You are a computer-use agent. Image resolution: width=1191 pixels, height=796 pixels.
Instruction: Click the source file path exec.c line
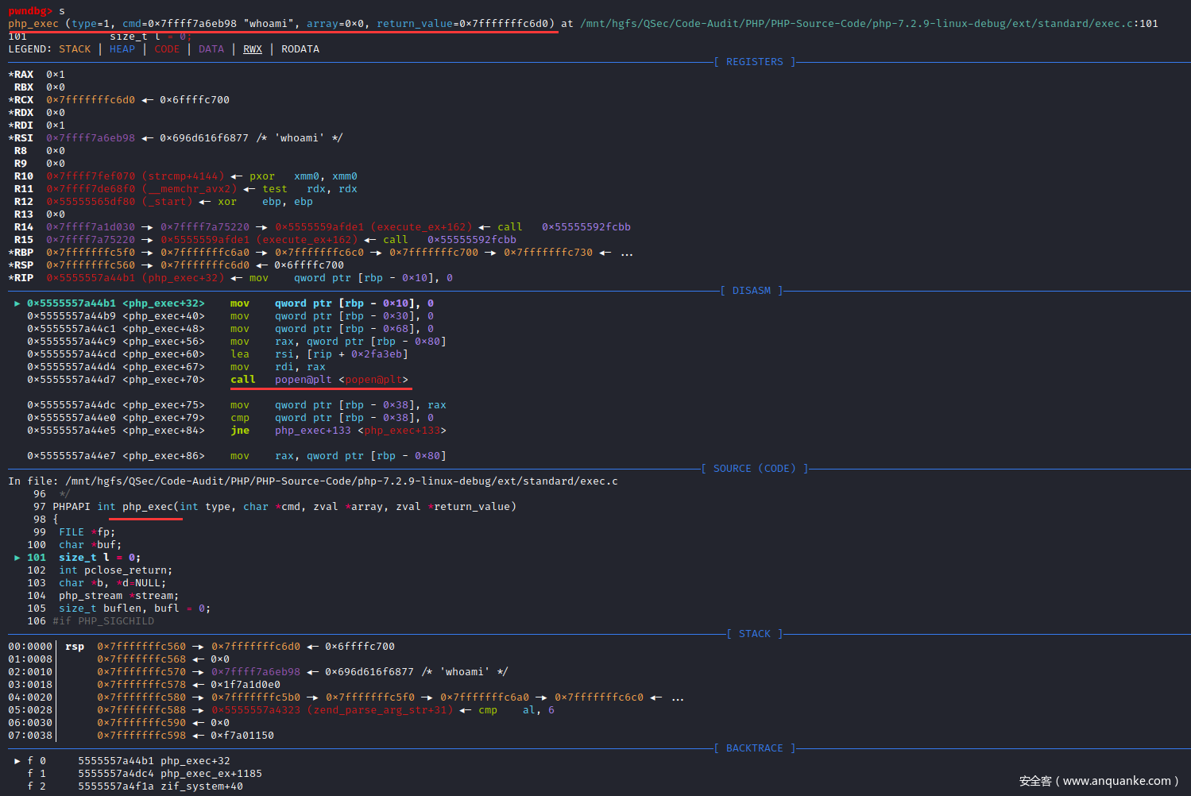point(313,481)
